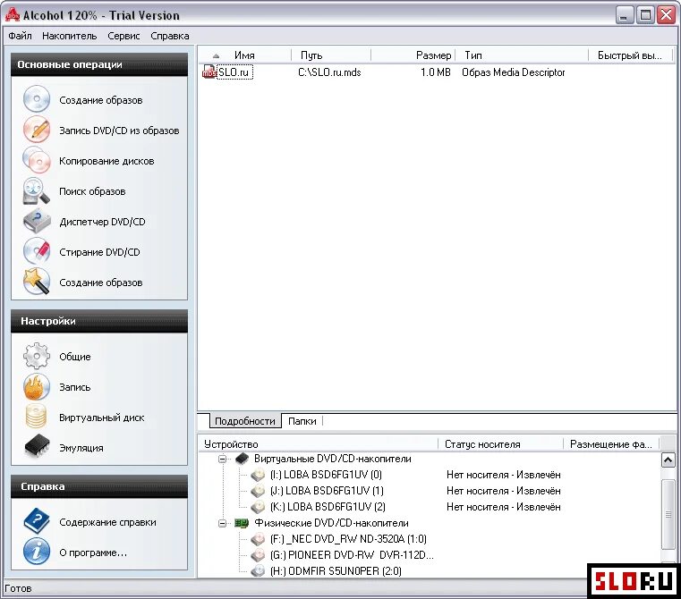Click the virtual drive (K:) disc icon

[258, 507]
